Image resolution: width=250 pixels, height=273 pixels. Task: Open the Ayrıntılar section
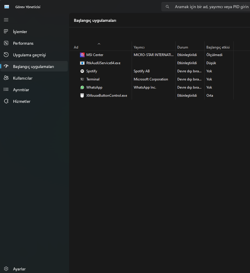[21, 90]
